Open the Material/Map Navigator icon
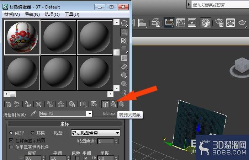The image size is (249, 160). pyautogui.click(x=124, y=92)
